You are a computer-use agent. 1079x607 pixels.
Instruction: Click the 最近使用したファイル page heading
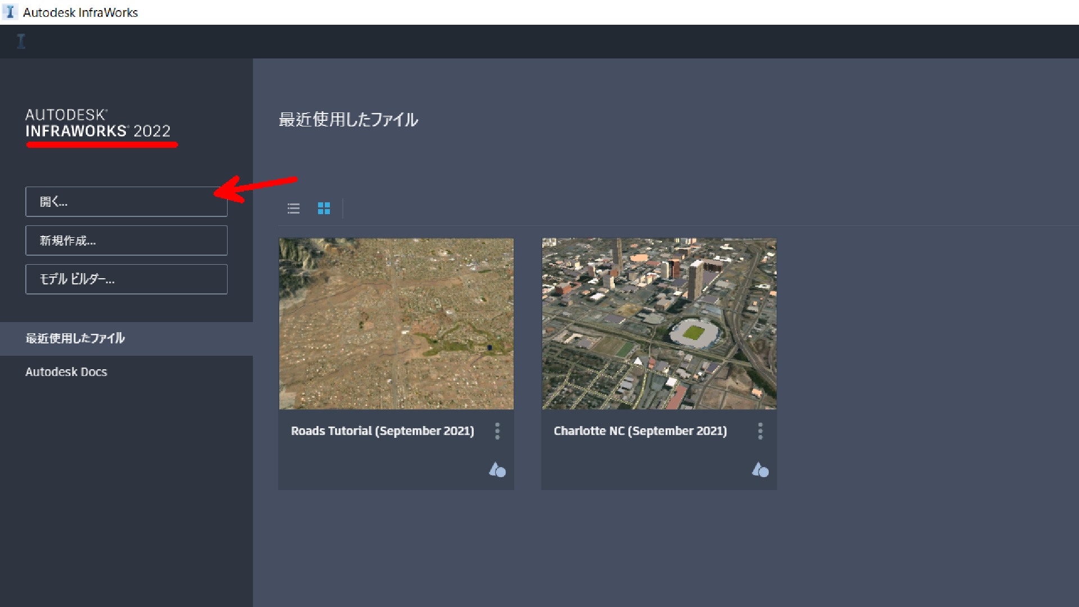348,120
